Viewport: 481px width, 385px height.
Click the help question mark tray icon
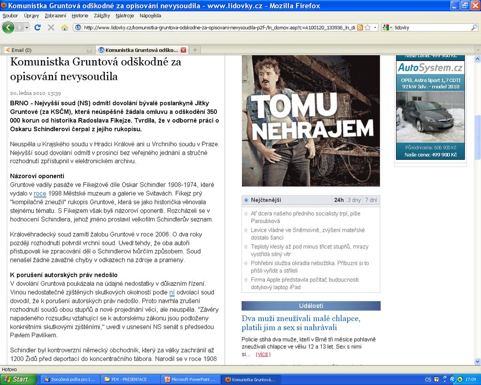point(436,379)
